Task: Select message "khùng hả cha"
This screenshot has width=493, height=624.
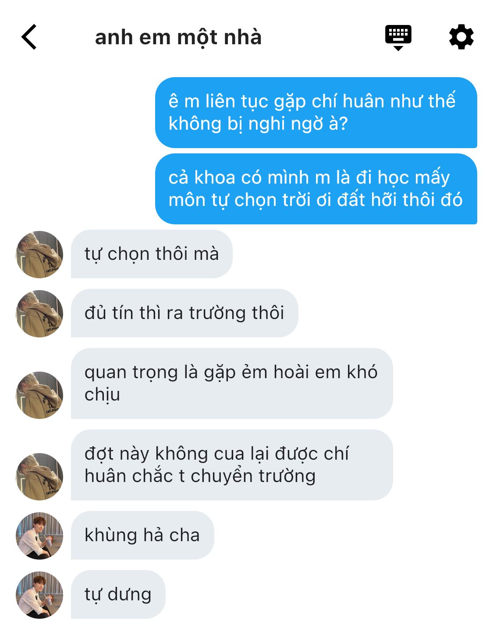Action: point(142,535)
